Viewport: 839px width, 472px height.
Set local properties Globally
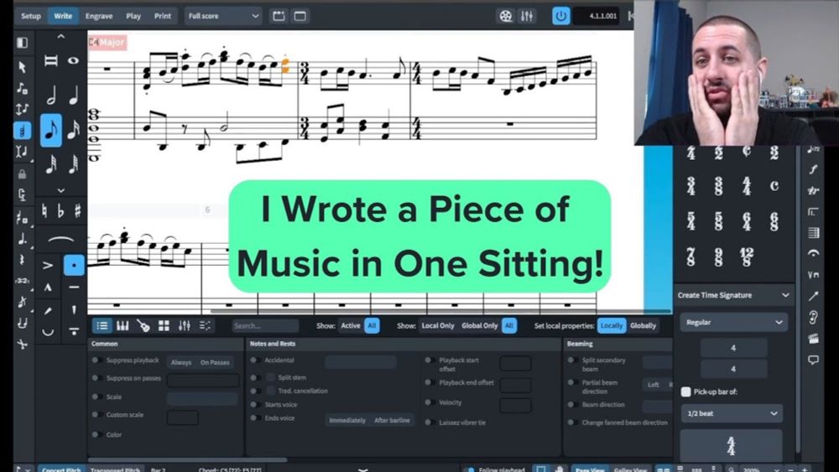[x=643, y=325]
